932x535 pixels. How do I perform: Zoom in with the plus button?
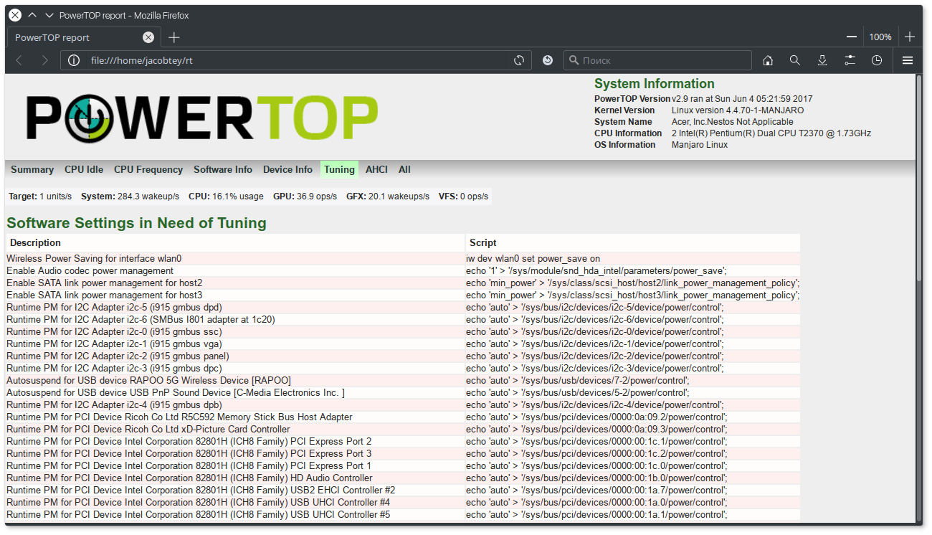[x=910, y=37]
